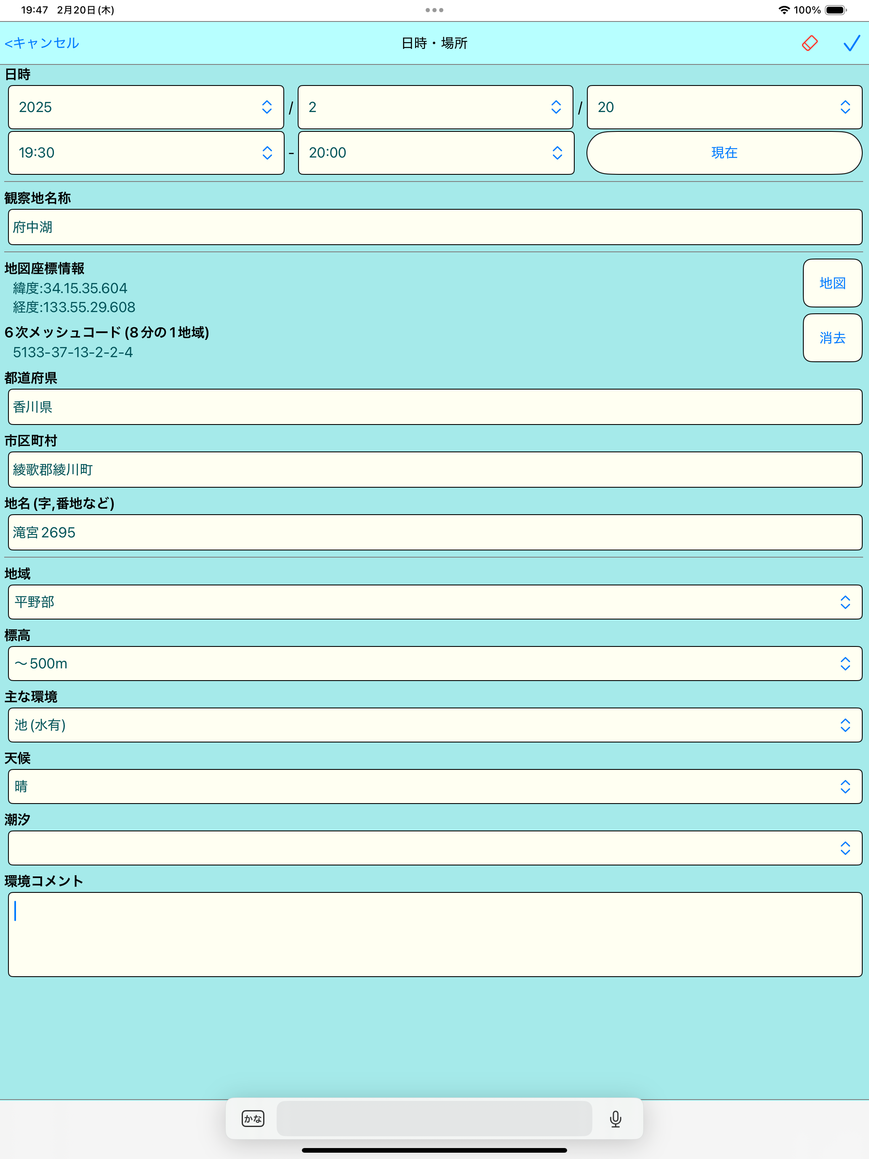The width and height of the screenshot is (869, 1159).
Task: Edit the 都道府県 field 香川県
Action: click(435, 406)
